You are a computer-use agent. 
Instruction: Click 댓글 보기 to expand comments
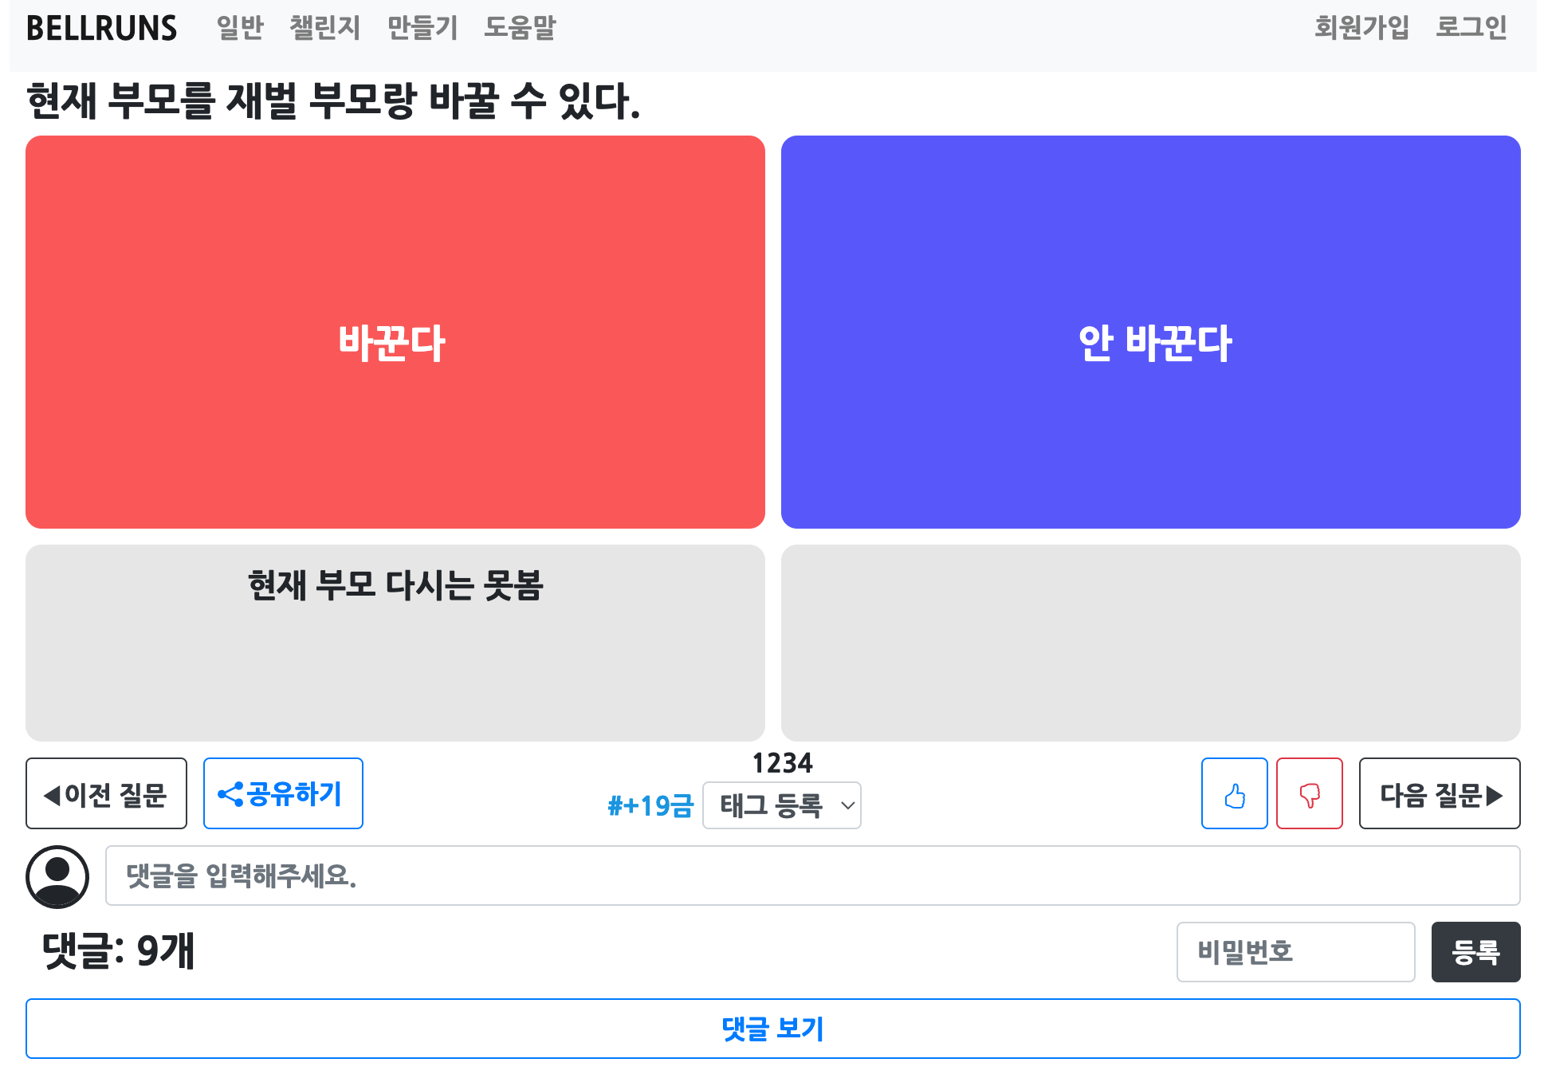click(x=773, y=1029)
